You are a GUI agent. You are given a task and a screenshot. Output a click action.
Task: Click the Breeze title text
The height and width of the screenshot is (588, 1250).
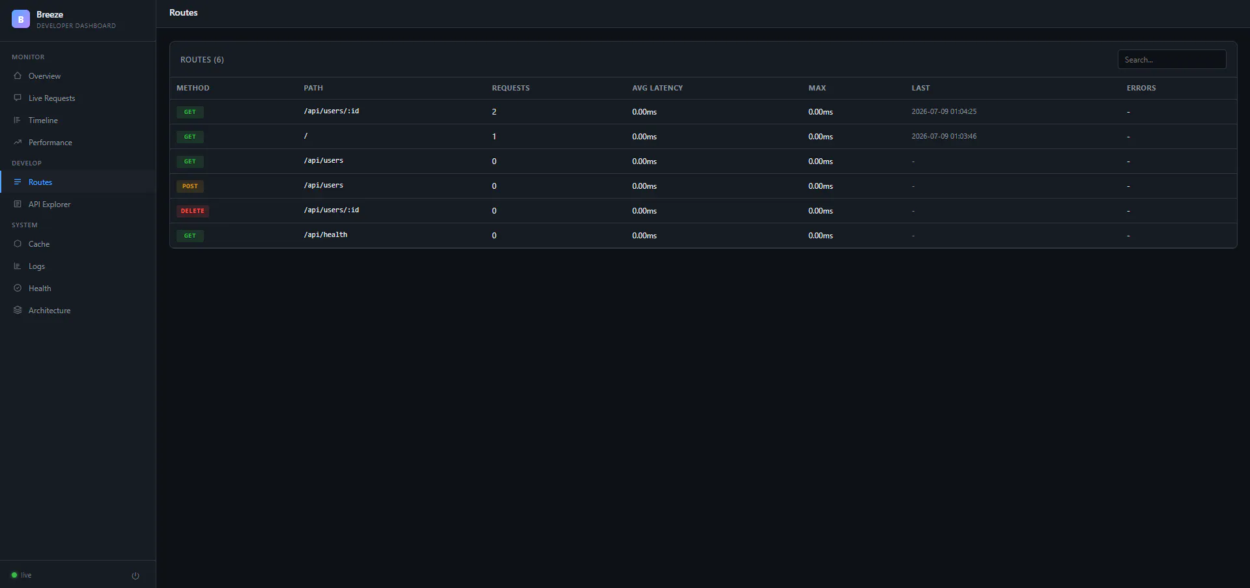(x=50, y=14)
